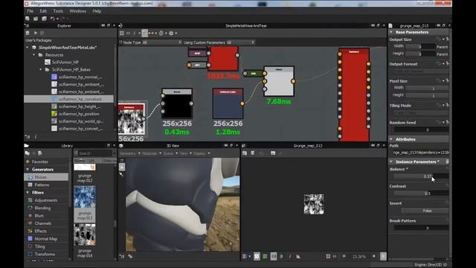Click the undo arrow icon in main toolbar
The image size is (476, 268).
(52, 19)
